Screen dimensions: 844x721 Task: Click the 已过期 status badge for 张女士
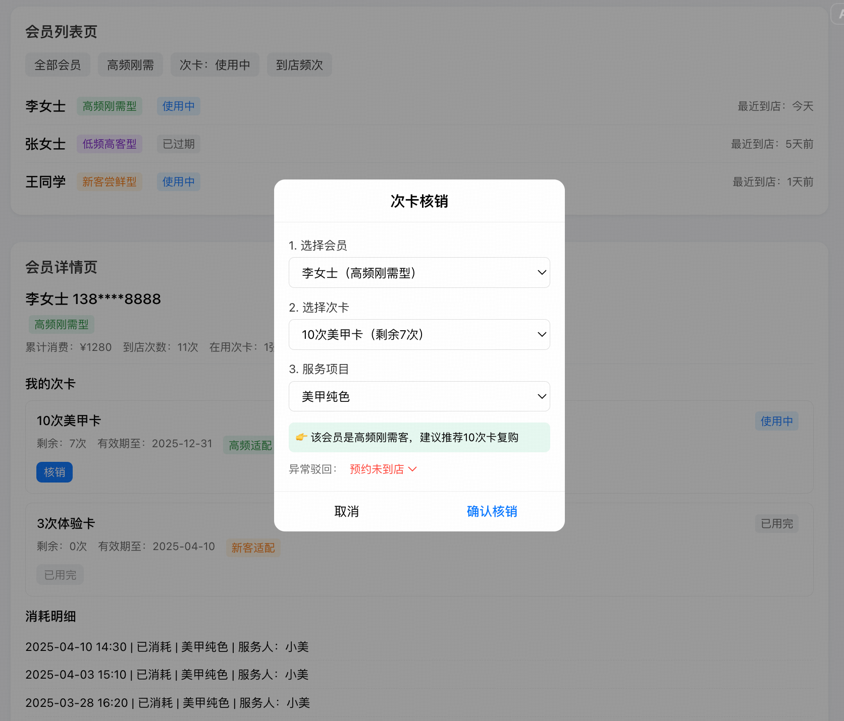178,144
